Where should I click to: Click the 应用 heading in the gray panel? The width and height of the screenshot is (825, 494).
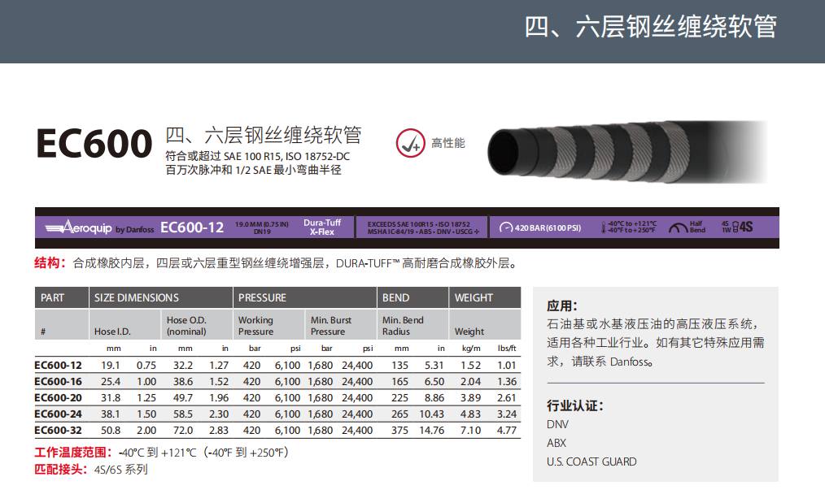point(562,305)
